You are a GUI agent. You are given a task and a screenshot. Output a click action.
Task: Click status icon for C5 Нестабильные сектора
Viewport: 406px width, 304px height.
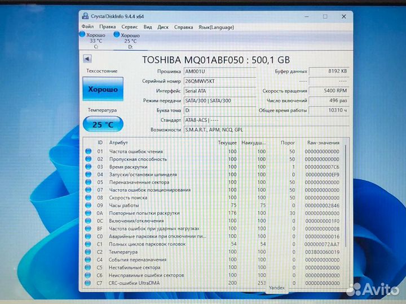[x=88, y=267]
